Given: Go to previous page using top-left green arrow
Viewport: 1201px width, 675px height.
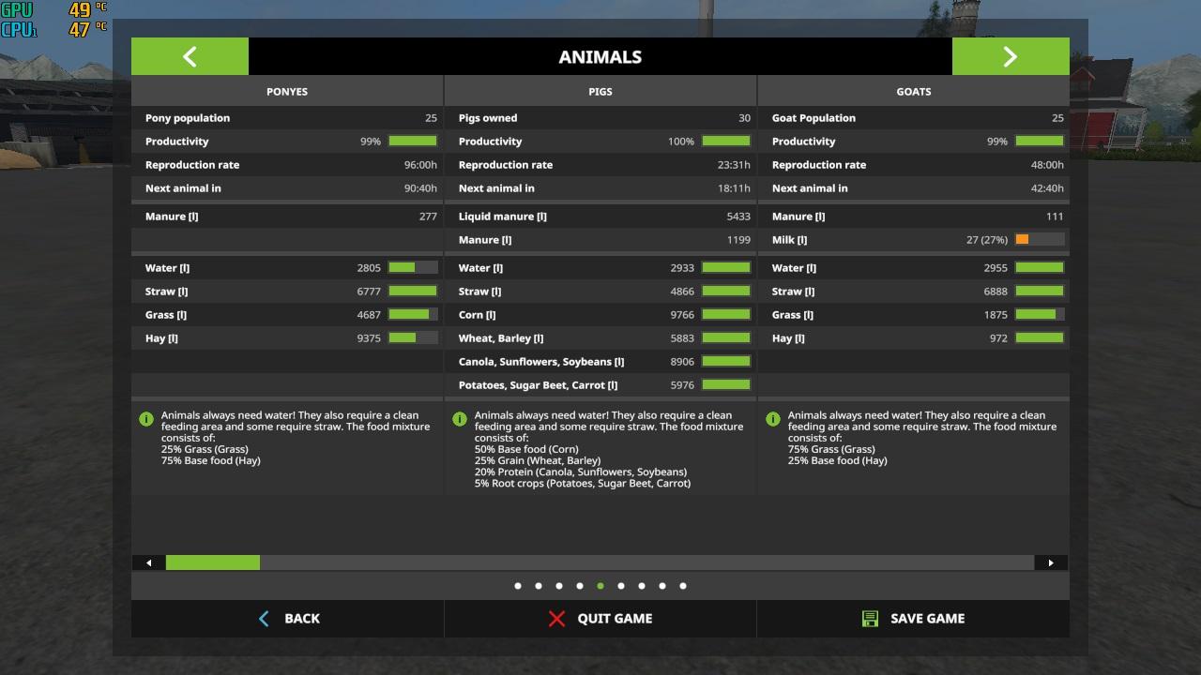Looking at the screenshot, I should 190,56.
